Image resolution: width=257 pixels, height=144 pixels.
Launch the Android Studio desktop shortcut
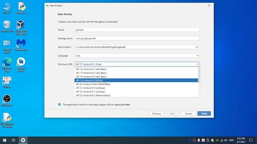pos(21,65)
